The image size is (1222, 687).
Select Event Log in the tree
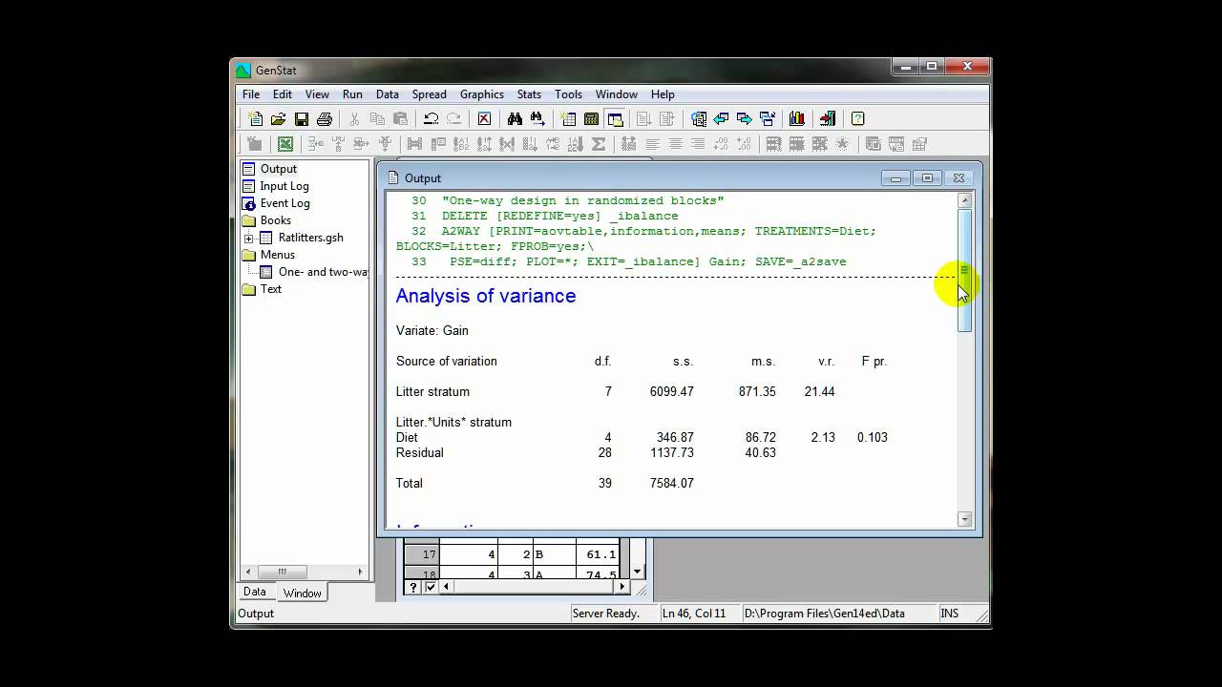coord(284,203)
